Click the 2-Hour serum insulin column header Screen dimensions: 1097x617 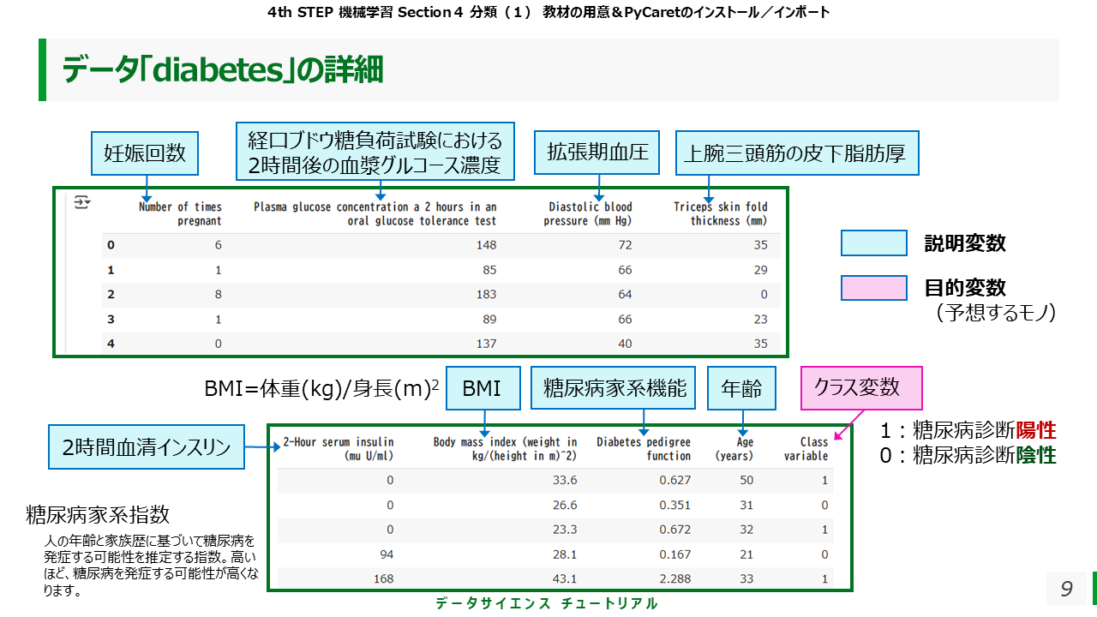pyautogui.click(x=338, y=449)
